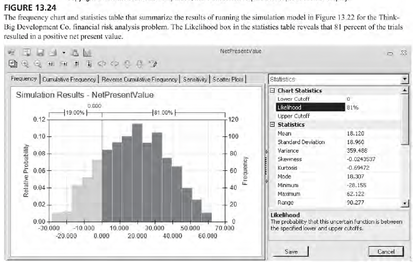
Task: Zoom out of the chart with the minus magnifier
Action: click(x=38, y=64)
